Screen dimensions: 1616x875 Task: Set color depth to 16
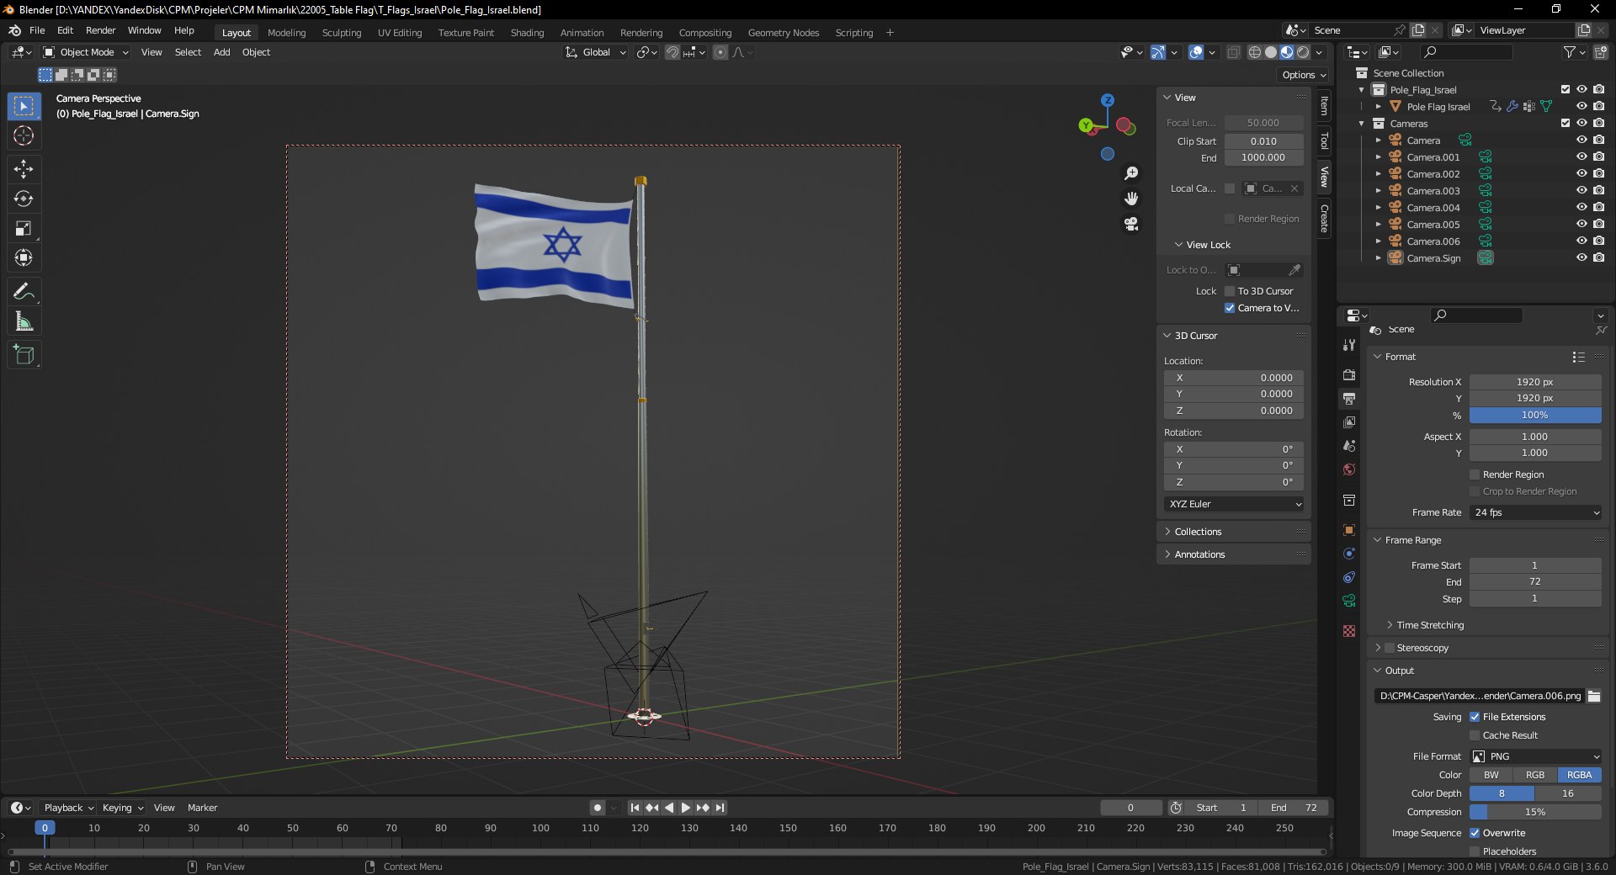pyautogui.click(x=1568, y=793)
